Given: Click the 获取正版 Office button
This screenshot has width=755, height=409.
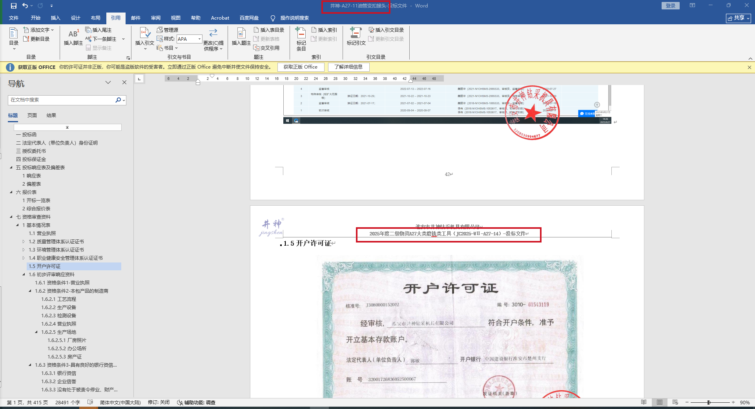Looking at the screenshot, I should (x=301, y=67).
